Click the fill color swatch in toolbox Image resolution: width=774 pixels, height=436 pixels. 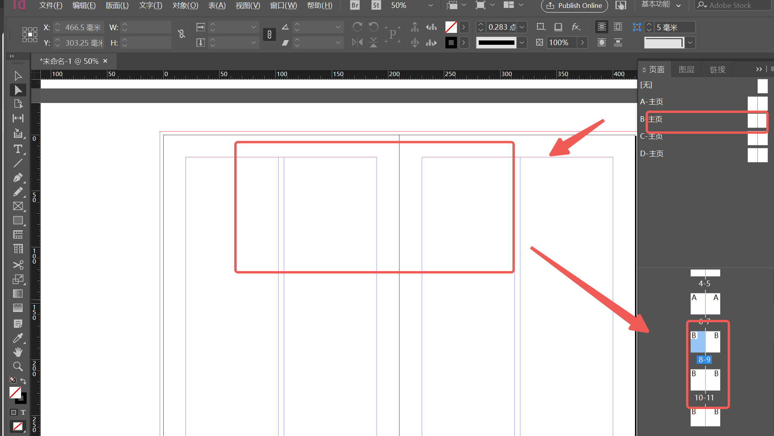click(x=15, y=393)
